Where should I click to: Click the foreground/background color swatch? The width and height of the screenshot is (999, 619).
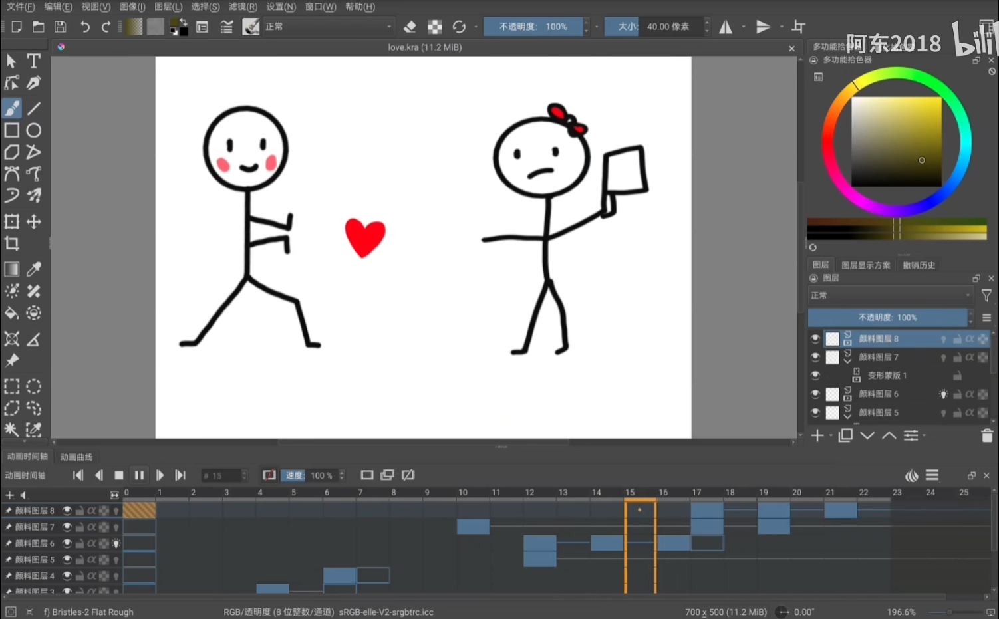(x=178, y=27)
